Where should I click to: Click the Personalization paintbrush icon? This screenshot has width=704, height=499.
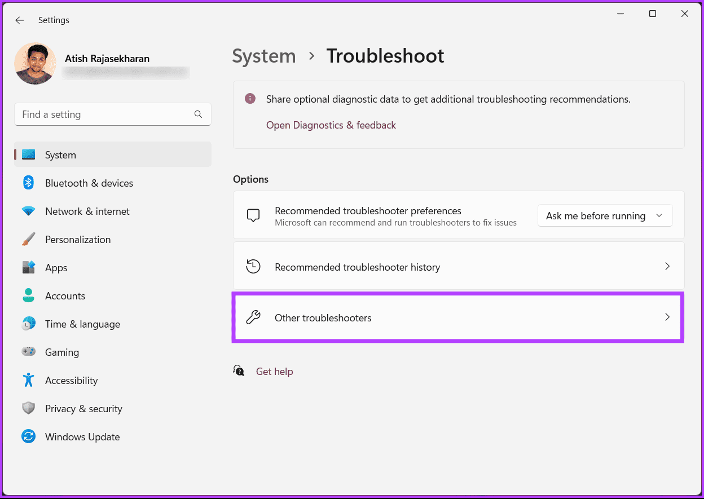29,240
